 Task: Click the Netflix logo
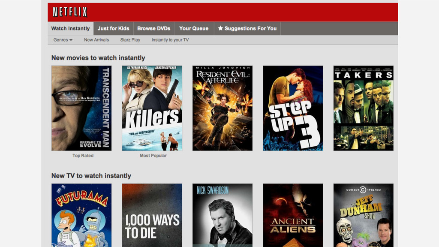70,12
